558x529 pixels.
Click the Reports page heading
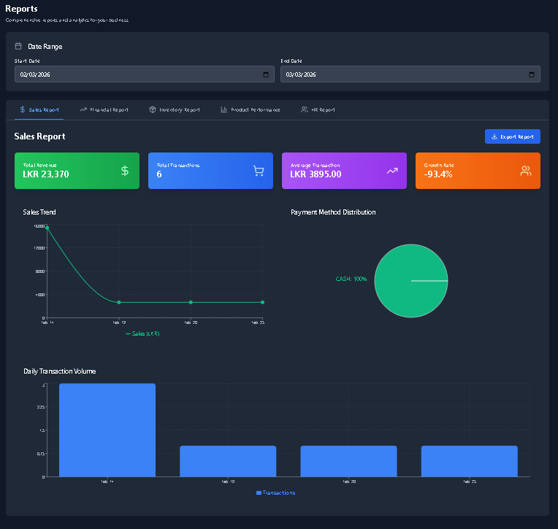coord(21,9)
